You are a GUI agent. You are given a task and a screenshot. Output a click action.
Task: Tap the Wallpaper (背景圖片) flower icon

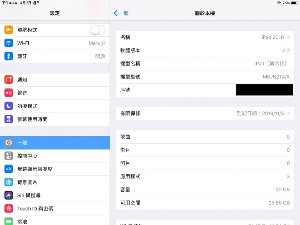(x=9, y=182)
